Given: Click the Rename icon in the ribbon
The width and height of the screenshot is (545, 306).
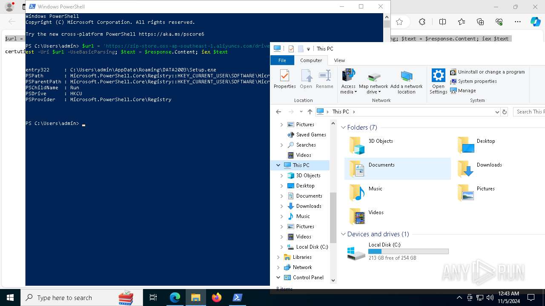Looking at the screenshot, I should tap(324, 79).
